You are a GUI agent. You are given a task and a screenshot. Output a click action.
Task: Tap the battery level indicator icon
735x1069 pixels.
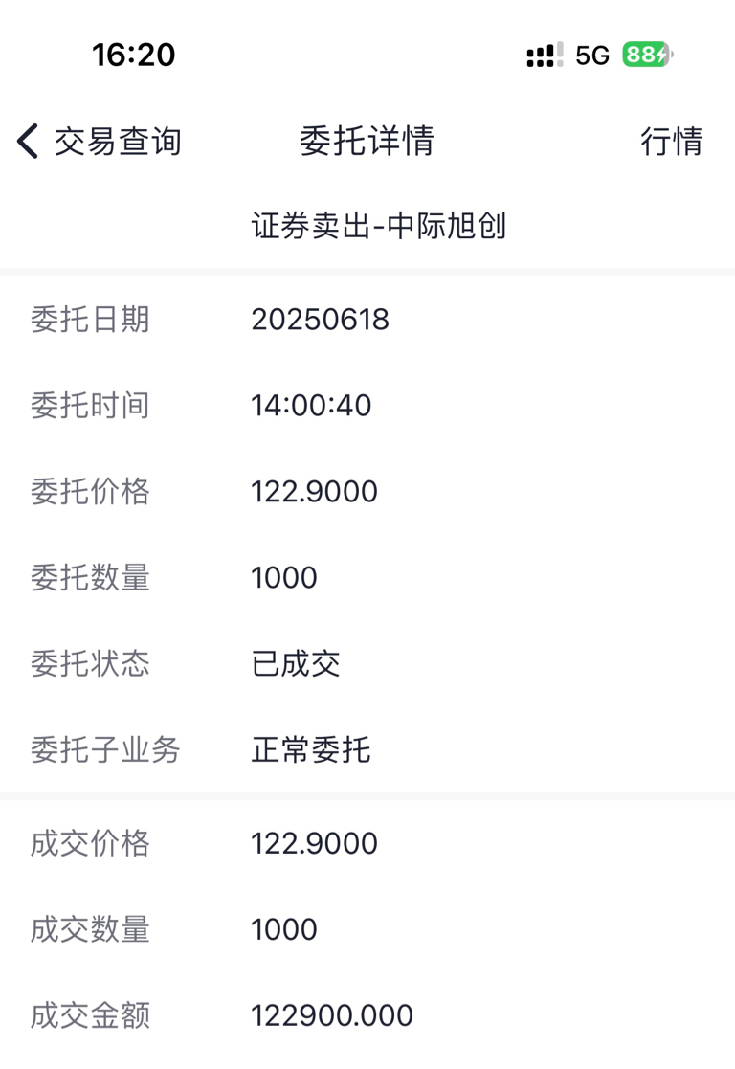pos(648,55)
